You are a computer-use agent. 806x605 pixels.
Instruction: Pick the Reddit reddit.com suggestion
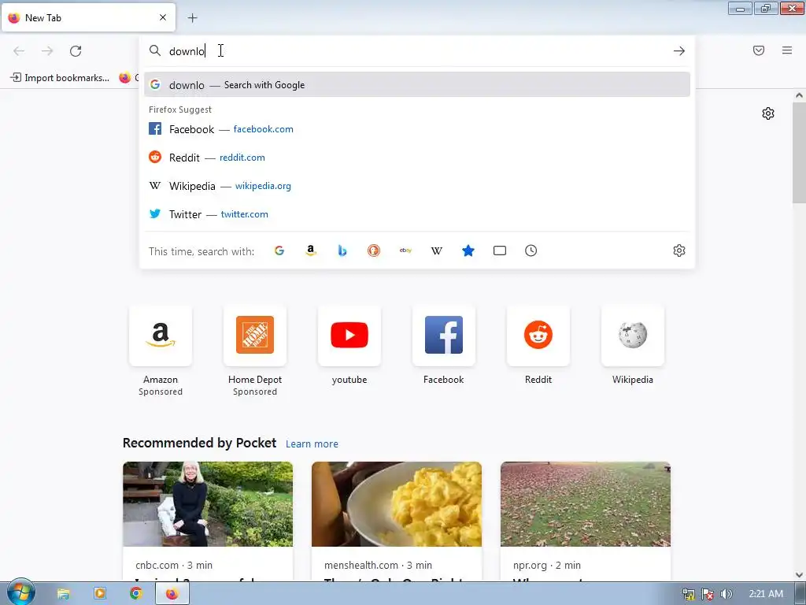click(x=417, y=158)
